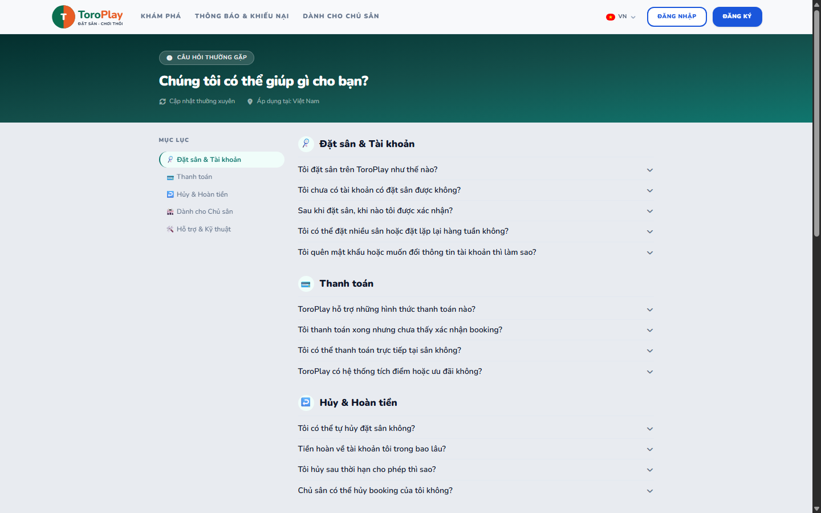Click the stadium icon next to Dành cho Chủ sân
This screenshot has width=821, height=513.
click(x=170, y=211)
